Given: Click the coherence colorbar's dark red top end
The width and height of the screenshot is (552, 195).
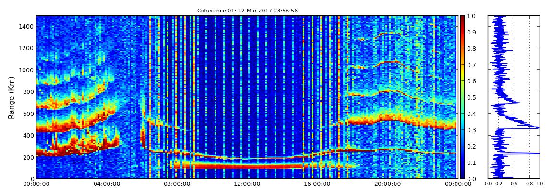Looking at the screenshot, I should (462, 18).
